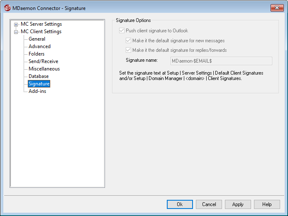Image resolution: width=288 pixels, height=216 pixels.
Task: Go to the Folders settings page
Action: click(x=37, y=54)
